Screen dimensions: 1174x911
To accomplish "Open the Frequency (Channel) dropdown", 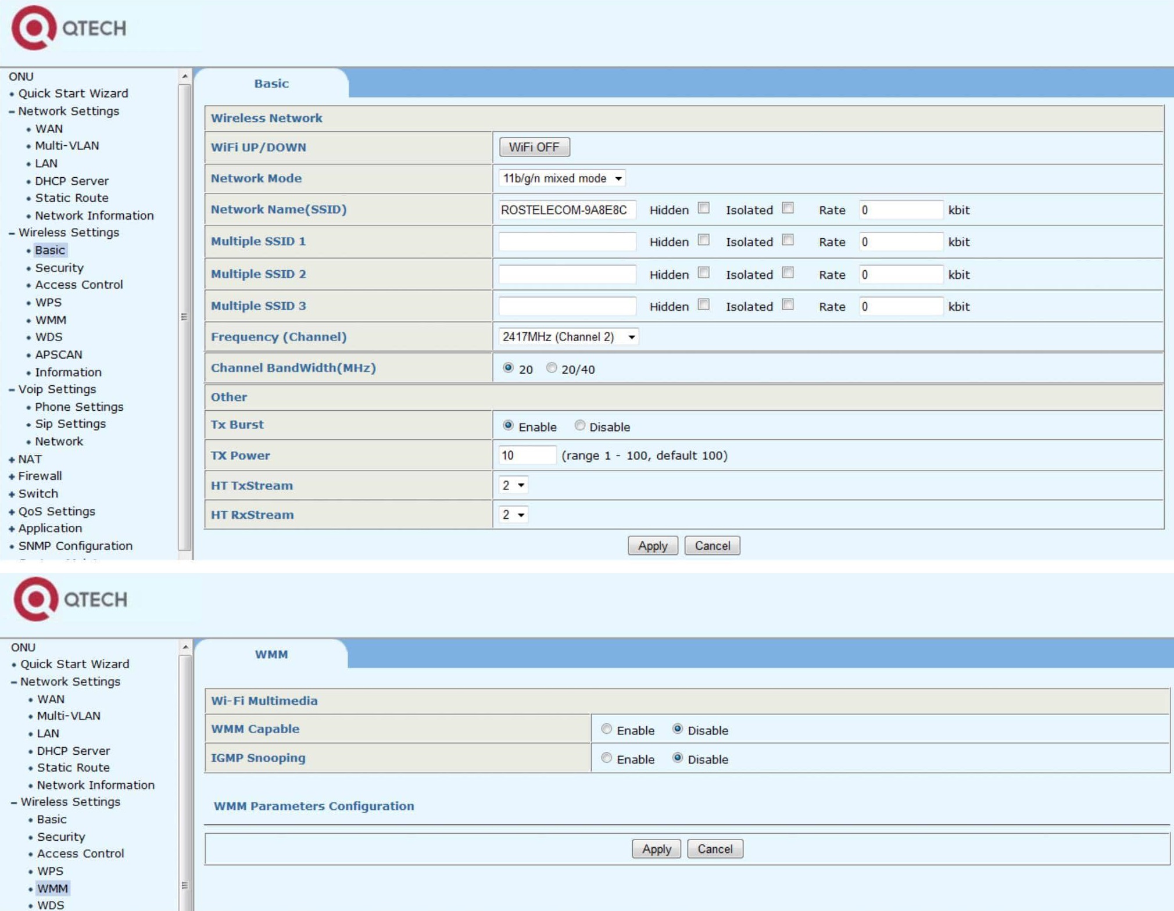I will click(x=568, y=337).
